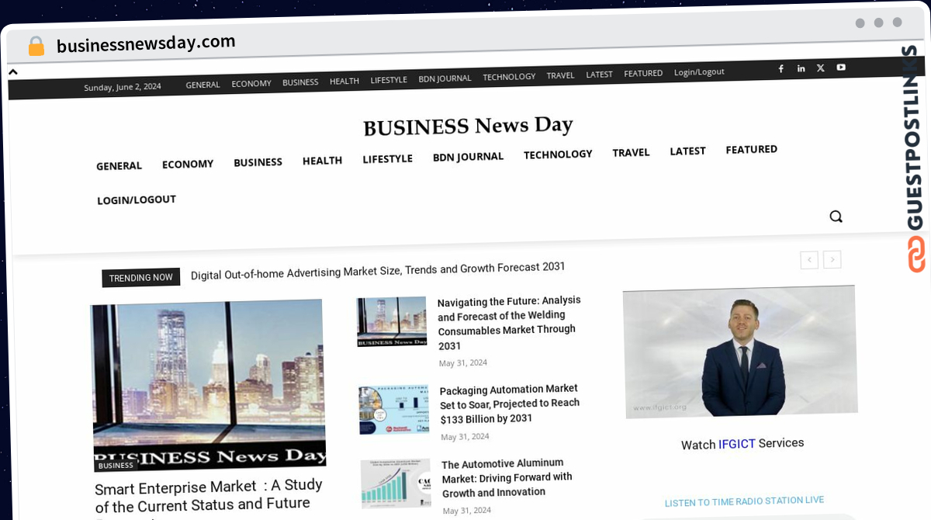Open Smart Enterprise Market article title
Image resolution: width=931 pixels, height=520 pixels.
click(209, 497)
